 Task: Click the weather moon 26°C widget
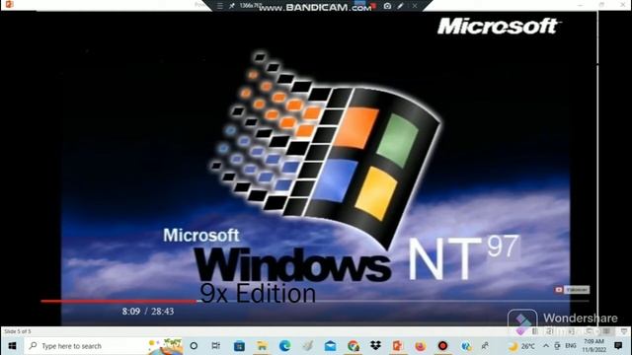pyautogui.click(x=521, y=346)
